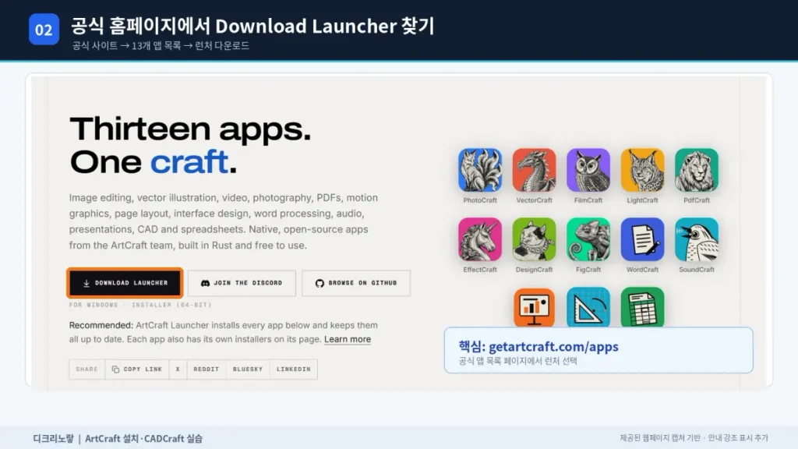Share the page on Reddit

(206, 369)
